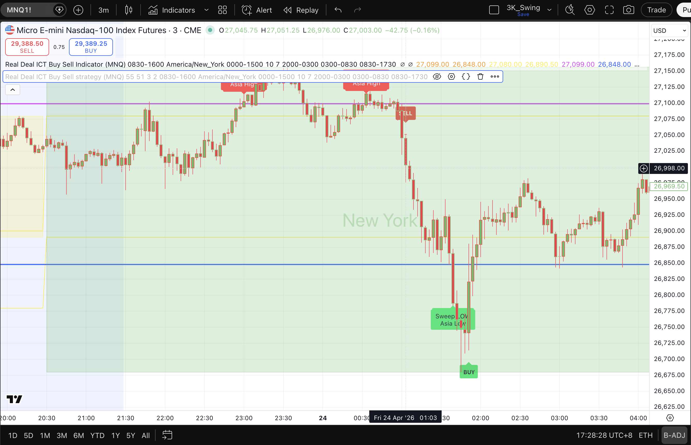Viewport: 691px width, 445px height.
Task: Expand the 3K_Swing layout dropdown arrow
Action: [549, 10]
